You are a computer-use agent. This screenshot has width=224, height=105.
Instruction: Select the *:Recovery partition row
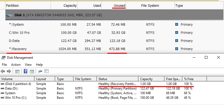[115, 49]
